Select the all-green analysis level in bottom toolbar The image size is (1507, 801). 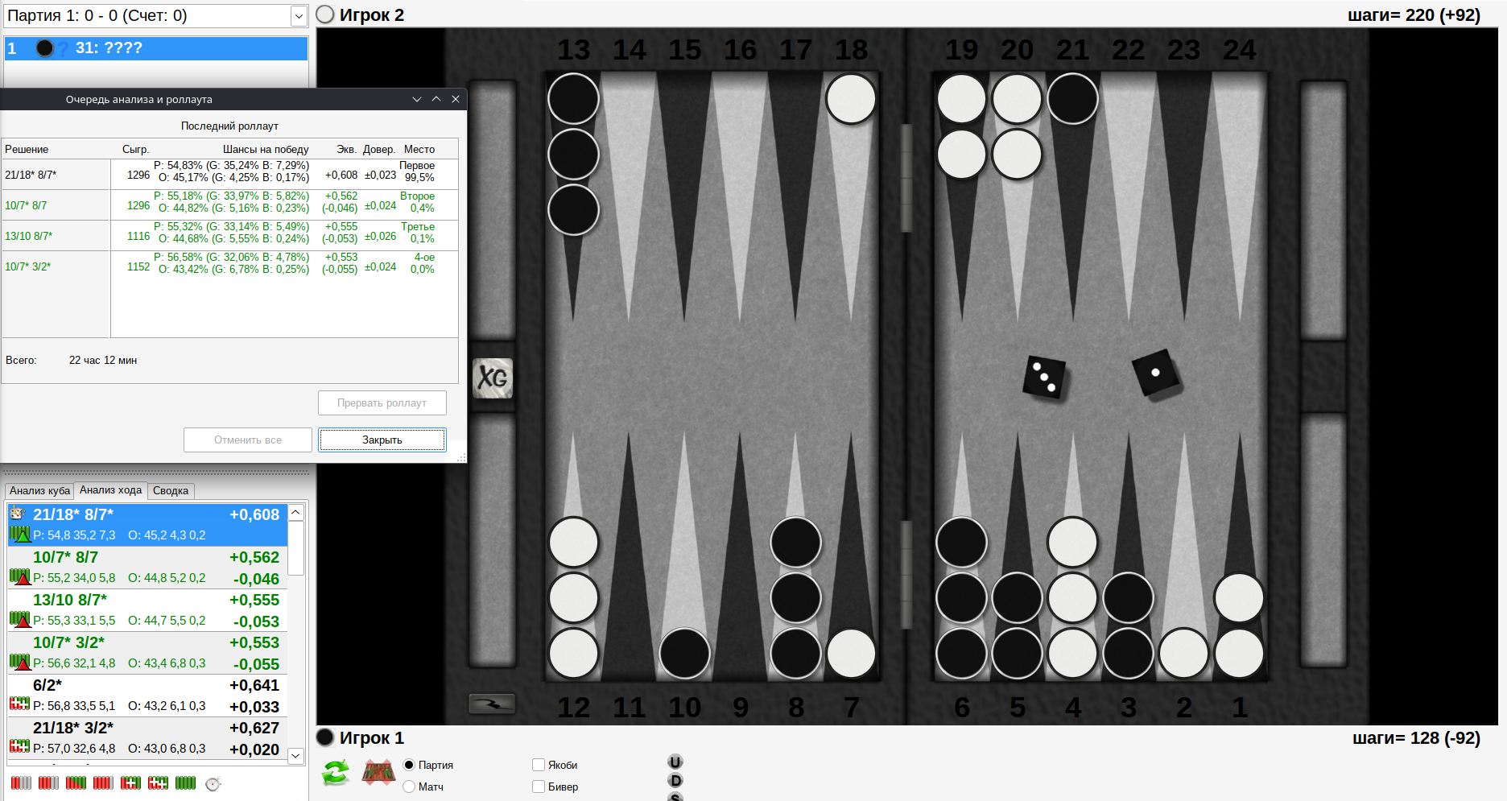(185, 782)
